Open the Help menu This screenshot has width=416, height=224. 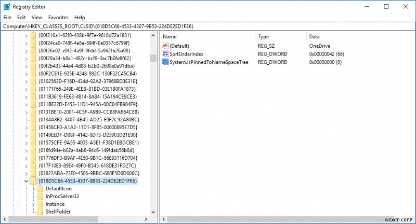point(80,18)
